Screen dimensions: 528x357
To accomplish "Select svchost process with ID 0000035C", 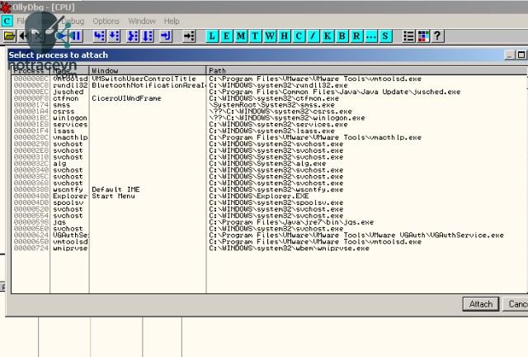I will 270,177.
